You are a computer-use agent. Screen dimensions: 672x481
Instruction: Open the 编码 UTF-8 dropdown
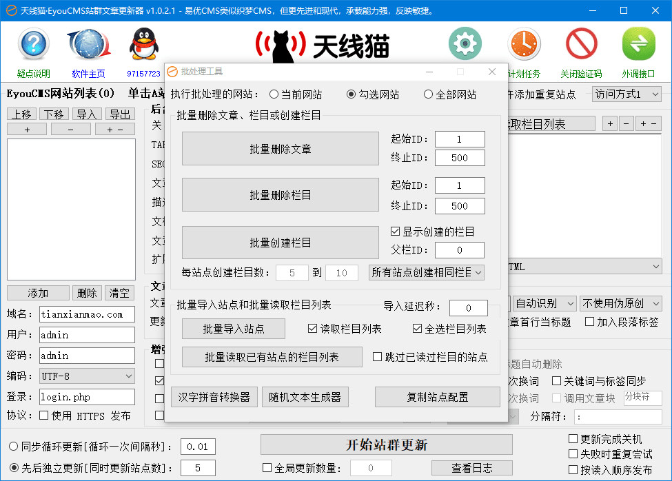[87, 376]
